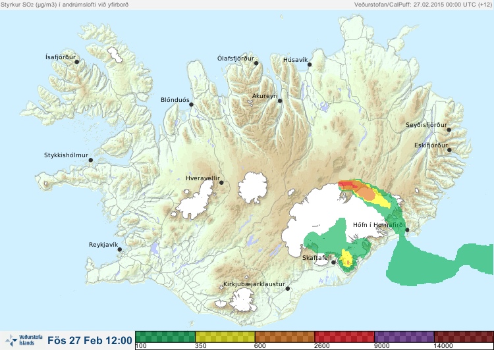
Task: Click the Kirkjubæjarklaustur town label
Action: pyautogui.click(x=254, y=284)
